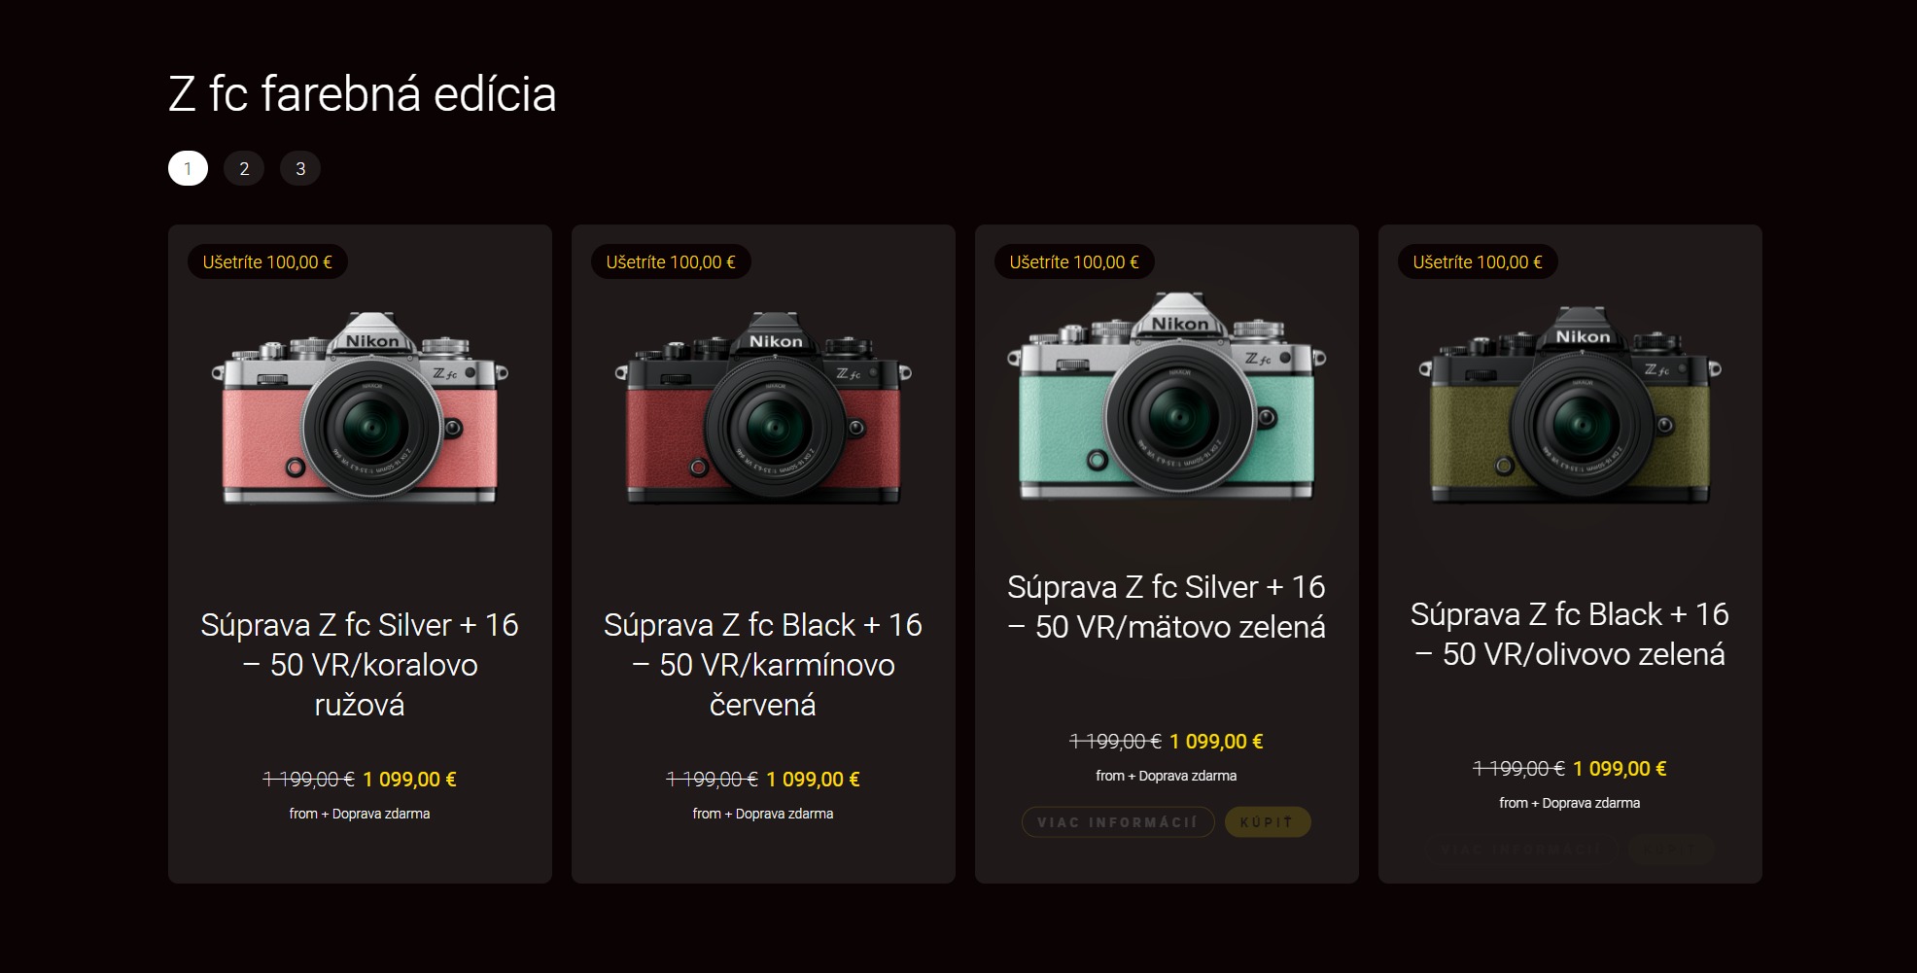This screenshot has height=973, width=1917.
Task: Go to carousel page 2
Action: [x=244, y=168]
